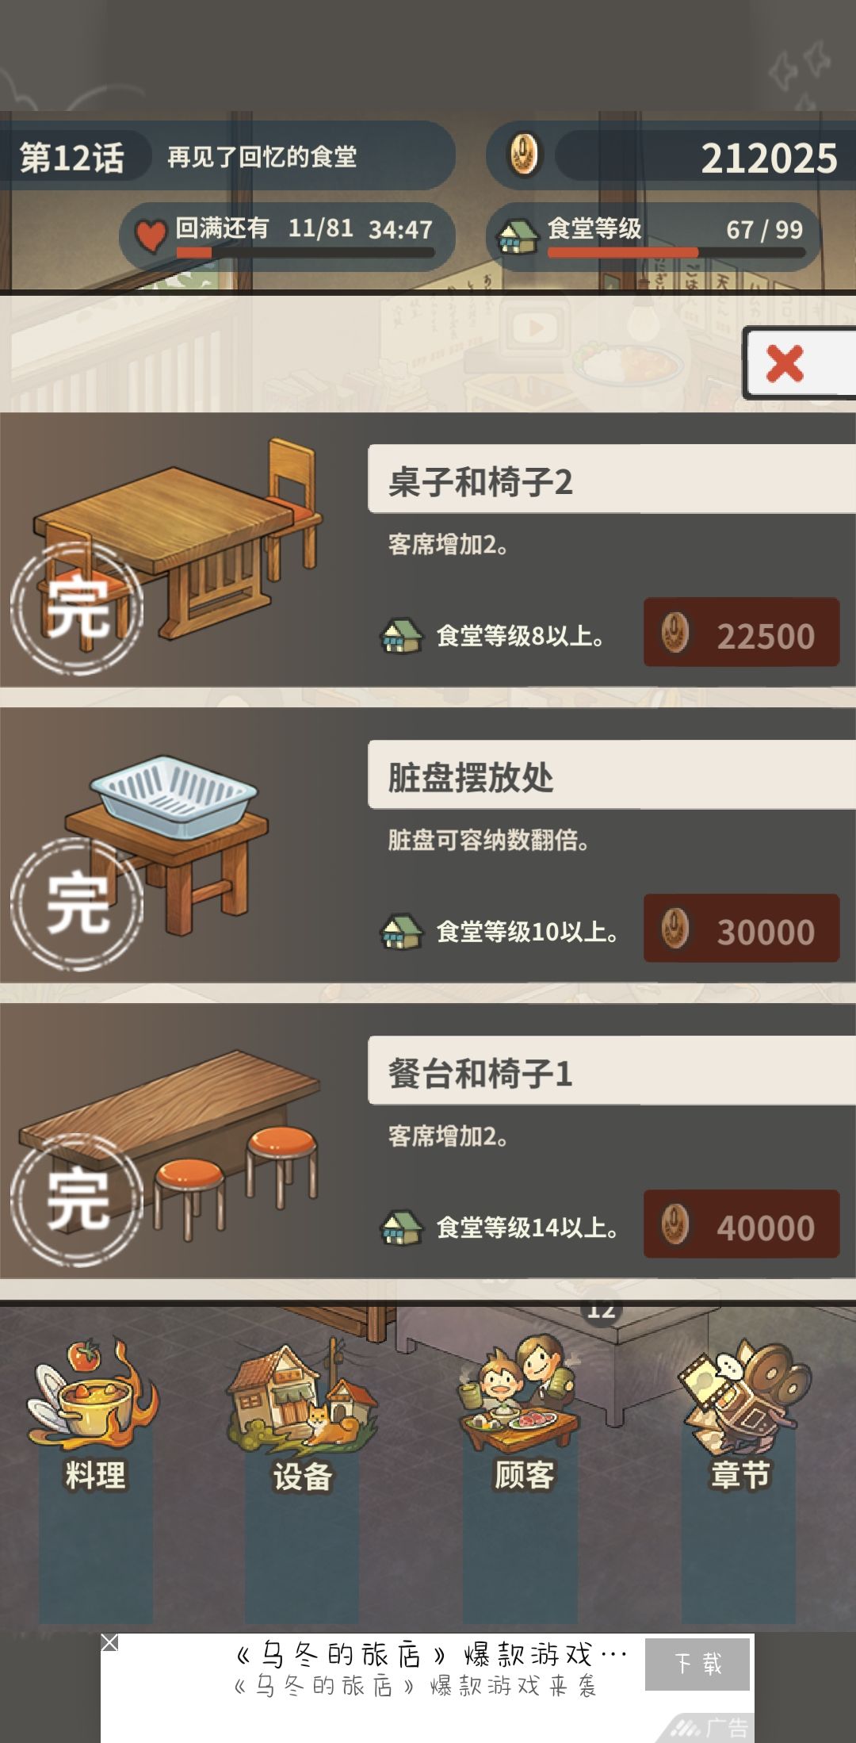Viewport: 856px width, 1743px height.
Task: Click the 40000 price button
Action: pyautogui.click(x=741, y=1224)
